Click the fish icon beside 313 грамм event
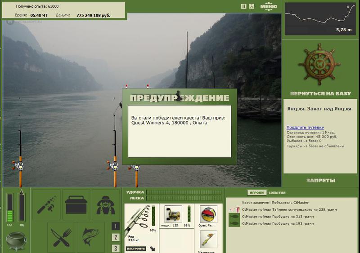Viewport: 360px width, 253px height. click(234, 217)
